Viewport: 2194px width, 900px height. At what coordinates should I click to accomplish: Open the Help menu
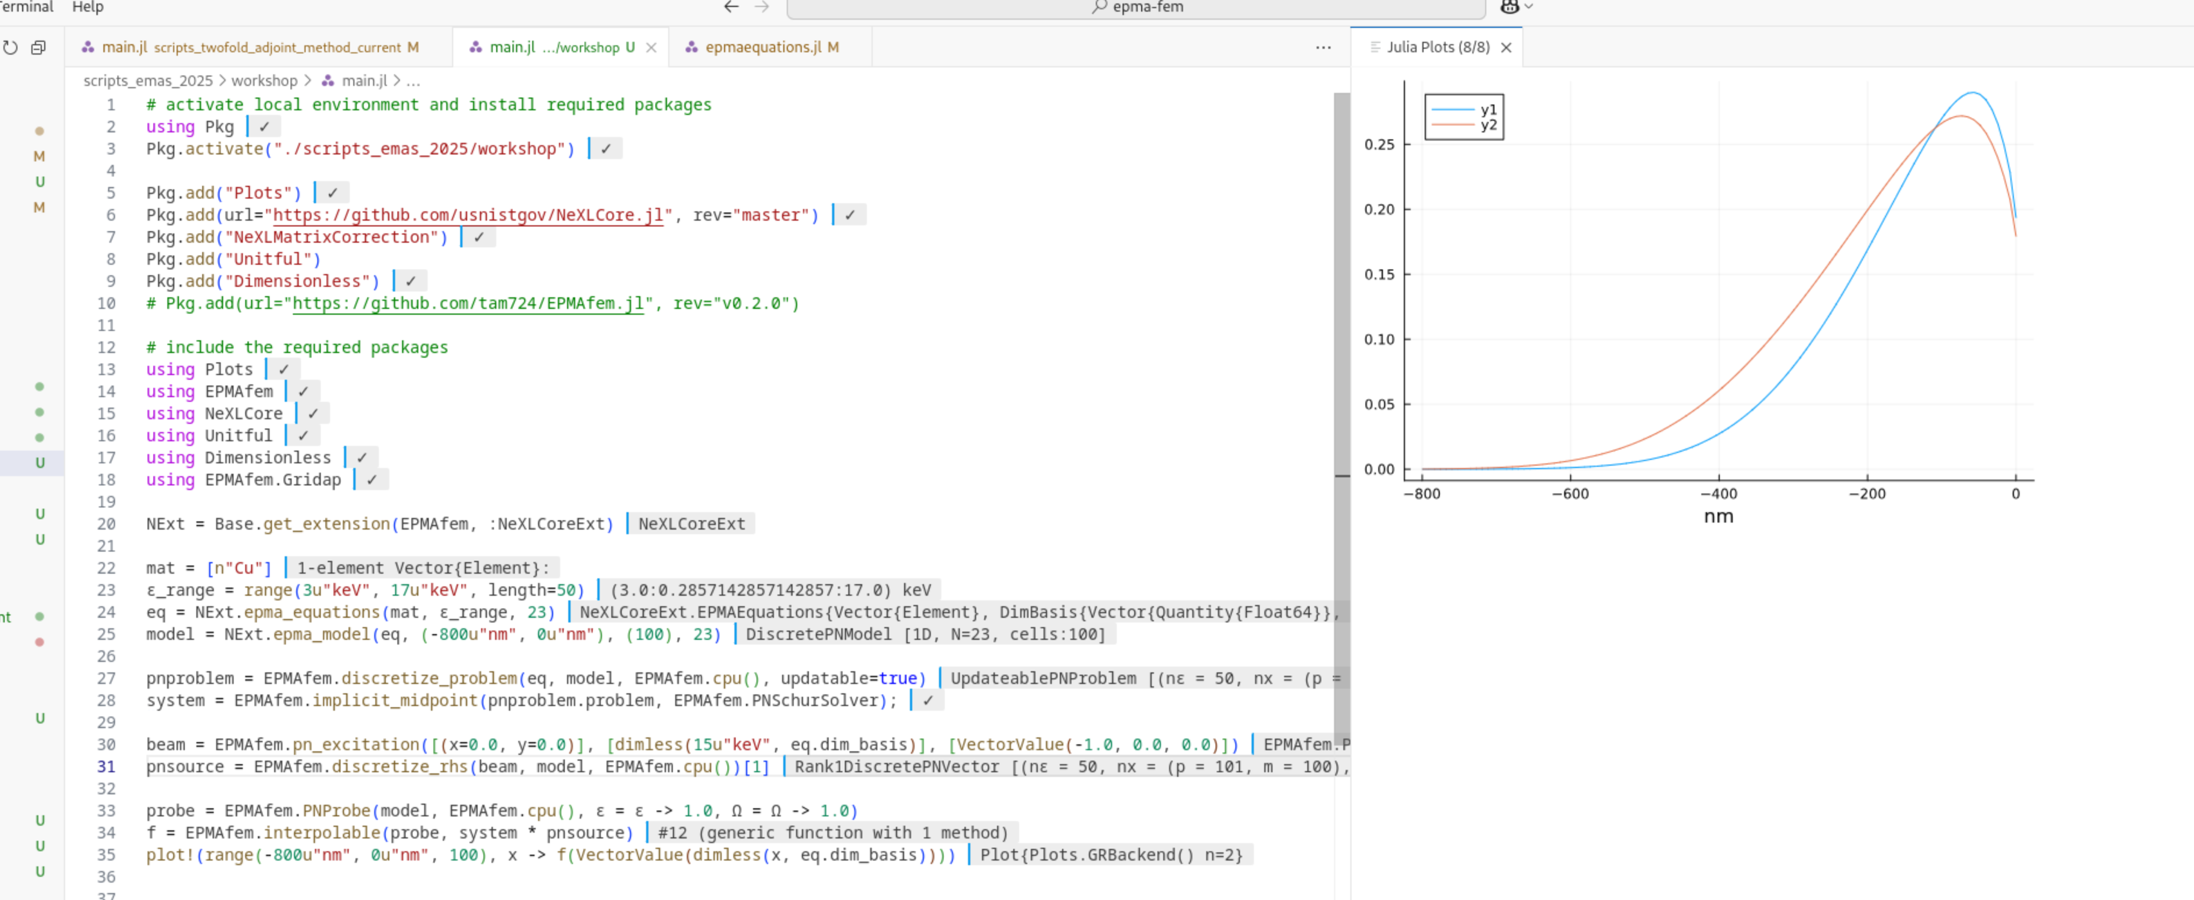coord(88,7)
